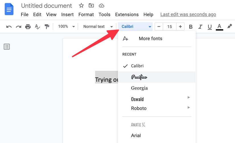This screenshot has height=143, width=235.
Task: Choose More fonts option
Action: tap(157, 38)
